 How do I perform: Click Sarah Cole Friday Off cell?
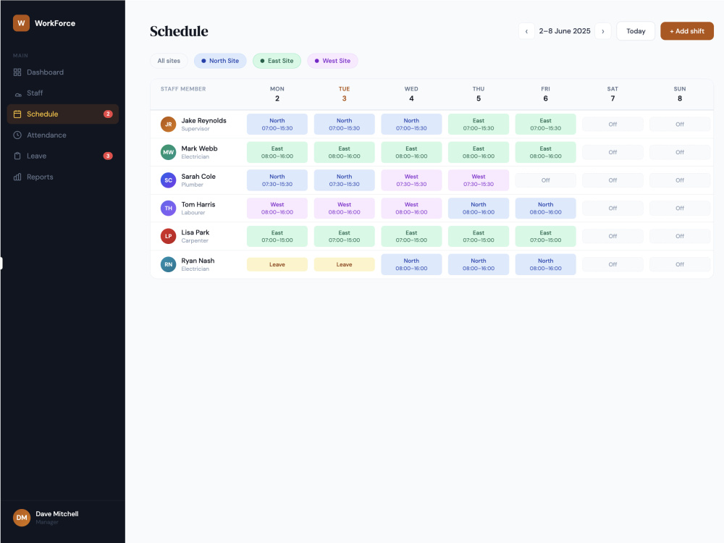click(546, 180)
